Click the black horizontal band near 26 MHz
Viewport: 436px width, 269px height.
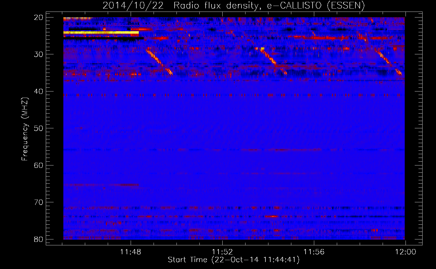click(x=103, y=38)
